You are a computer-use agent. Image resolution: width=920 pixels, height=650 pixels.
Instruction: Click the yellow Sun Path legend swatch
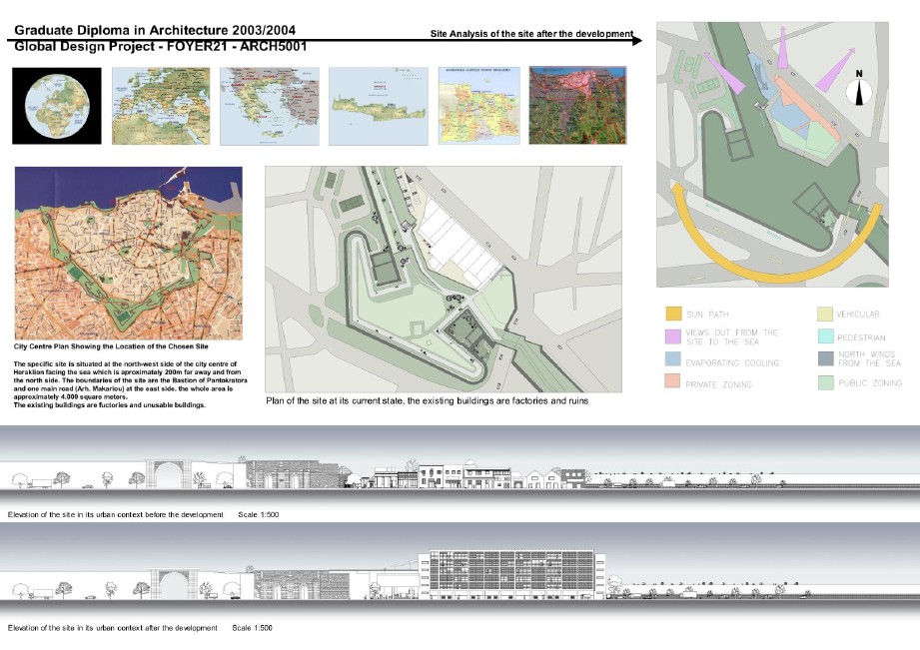point(674,315)
